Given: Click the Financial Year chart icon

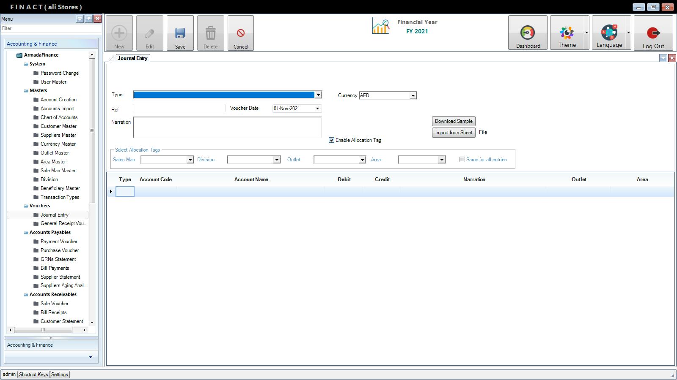Looking at the screenshot, I should pyautogui.click(x=380, y=26).
